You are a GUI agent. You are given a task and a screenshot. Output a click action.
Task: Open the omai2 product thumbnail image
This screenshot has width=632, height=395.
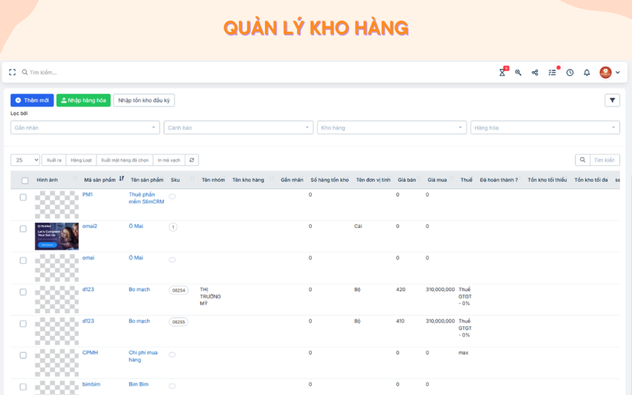pyautogui.click(x=57, y=237)
